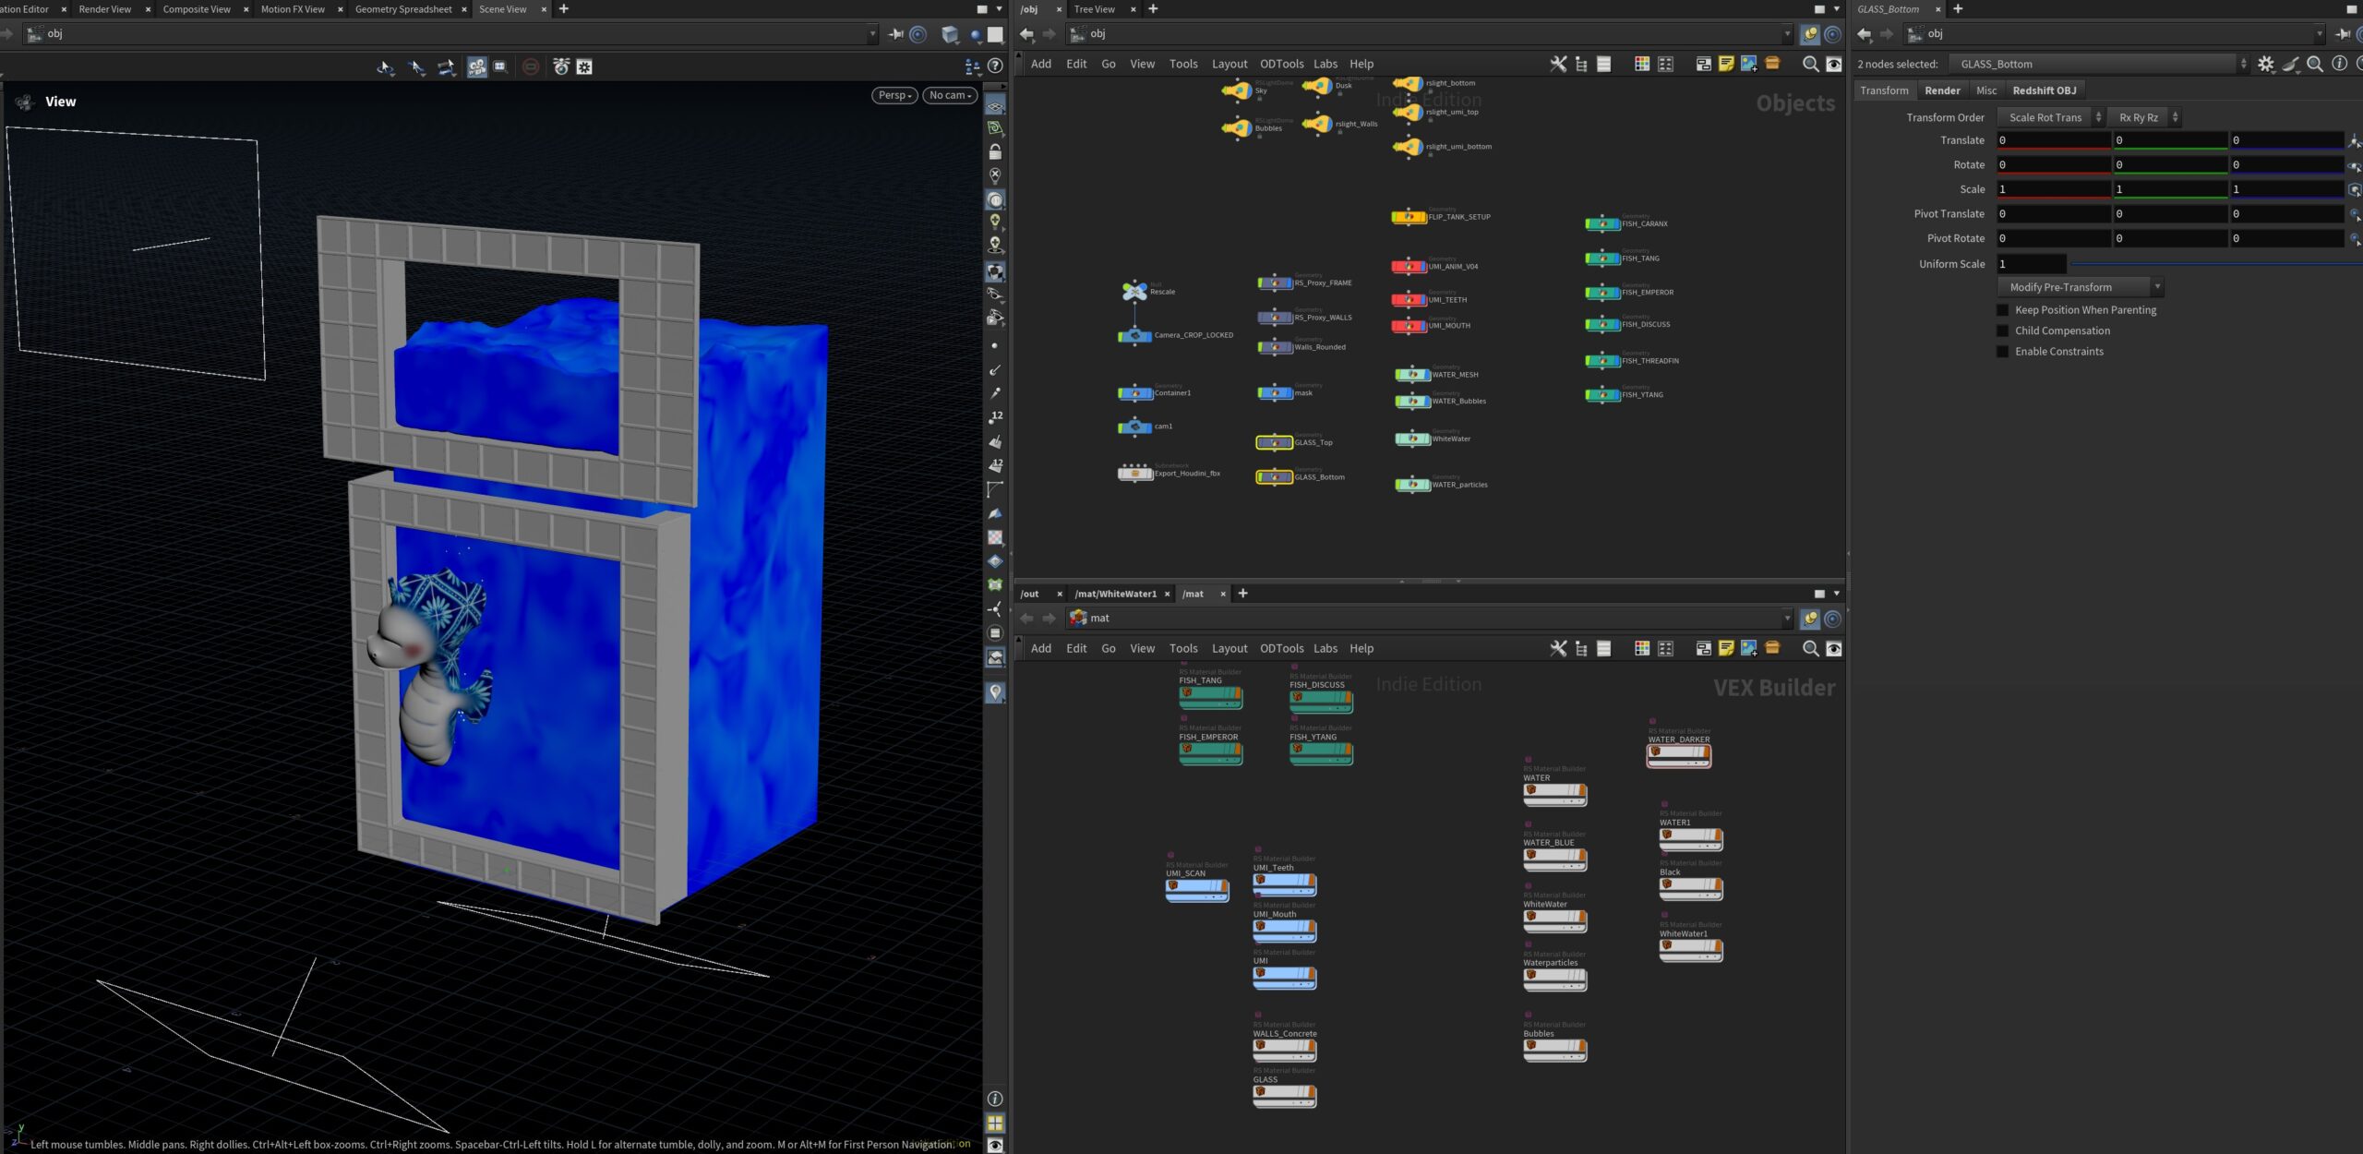Click the FLIP_TANK_SETUP node icon

1409,217
